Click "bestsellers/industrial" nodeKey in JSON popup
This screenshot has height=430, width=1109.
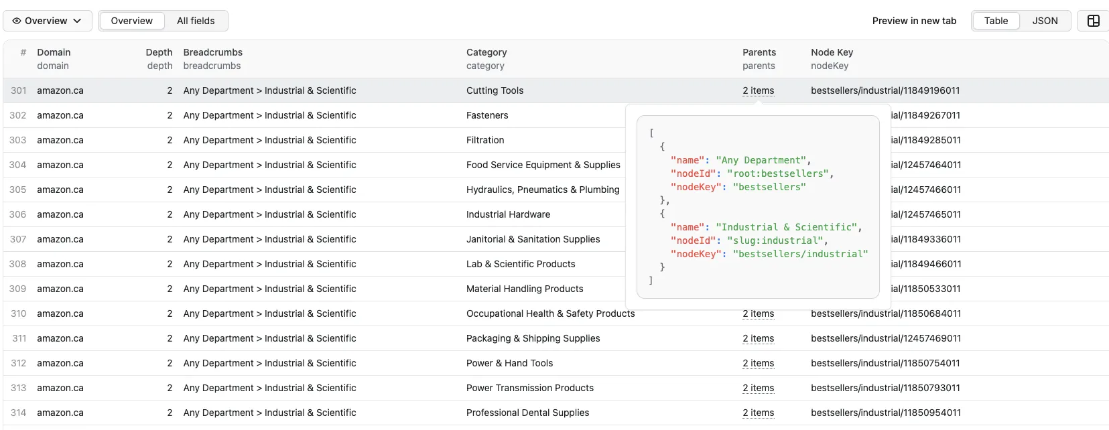click(x=800, y=254)
